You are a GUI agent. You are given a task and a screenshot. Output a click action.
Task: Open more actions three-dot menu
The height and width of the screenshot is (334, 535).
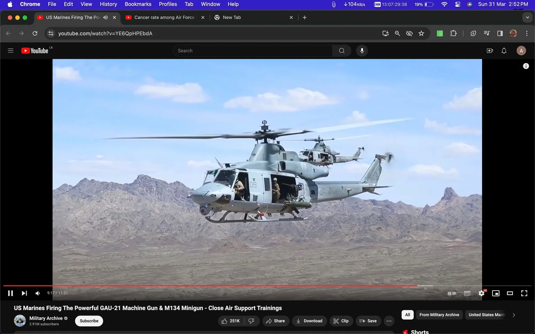pos(389,321)
